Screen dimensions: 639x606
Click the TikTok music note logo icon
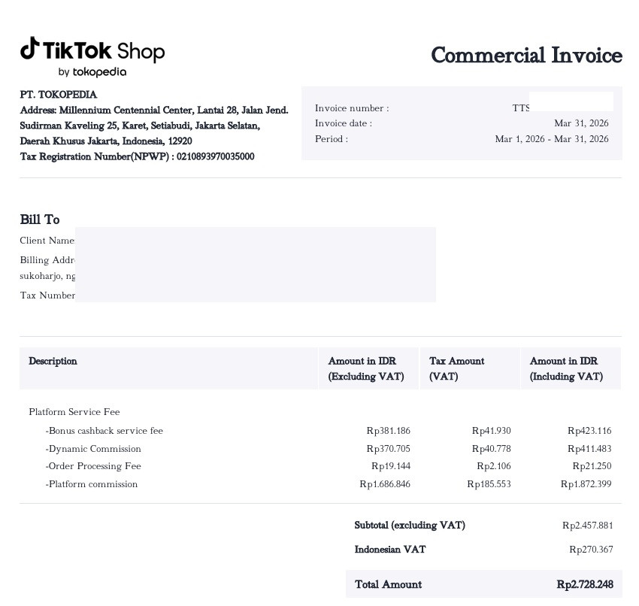click(30, 48)
